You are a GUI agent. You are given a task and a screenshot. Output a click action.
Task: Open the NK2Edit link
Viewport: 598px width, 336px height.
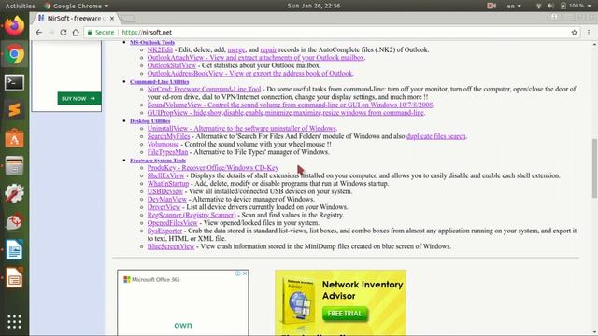pos(160,49)
